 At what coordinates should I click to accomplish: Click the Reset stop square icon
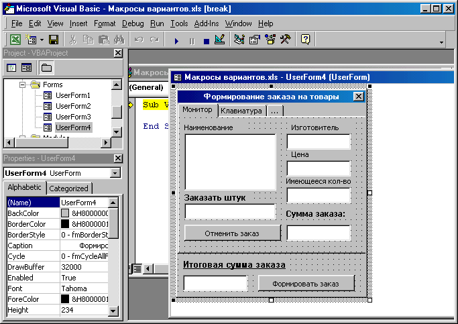(207, 41)
